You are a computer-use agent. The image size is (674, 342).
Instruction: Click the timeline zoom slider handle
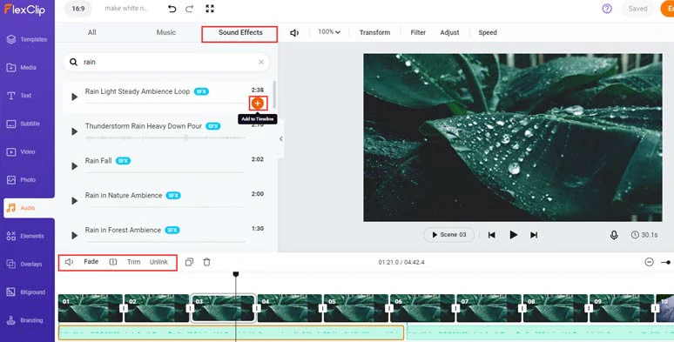point(669,262)
